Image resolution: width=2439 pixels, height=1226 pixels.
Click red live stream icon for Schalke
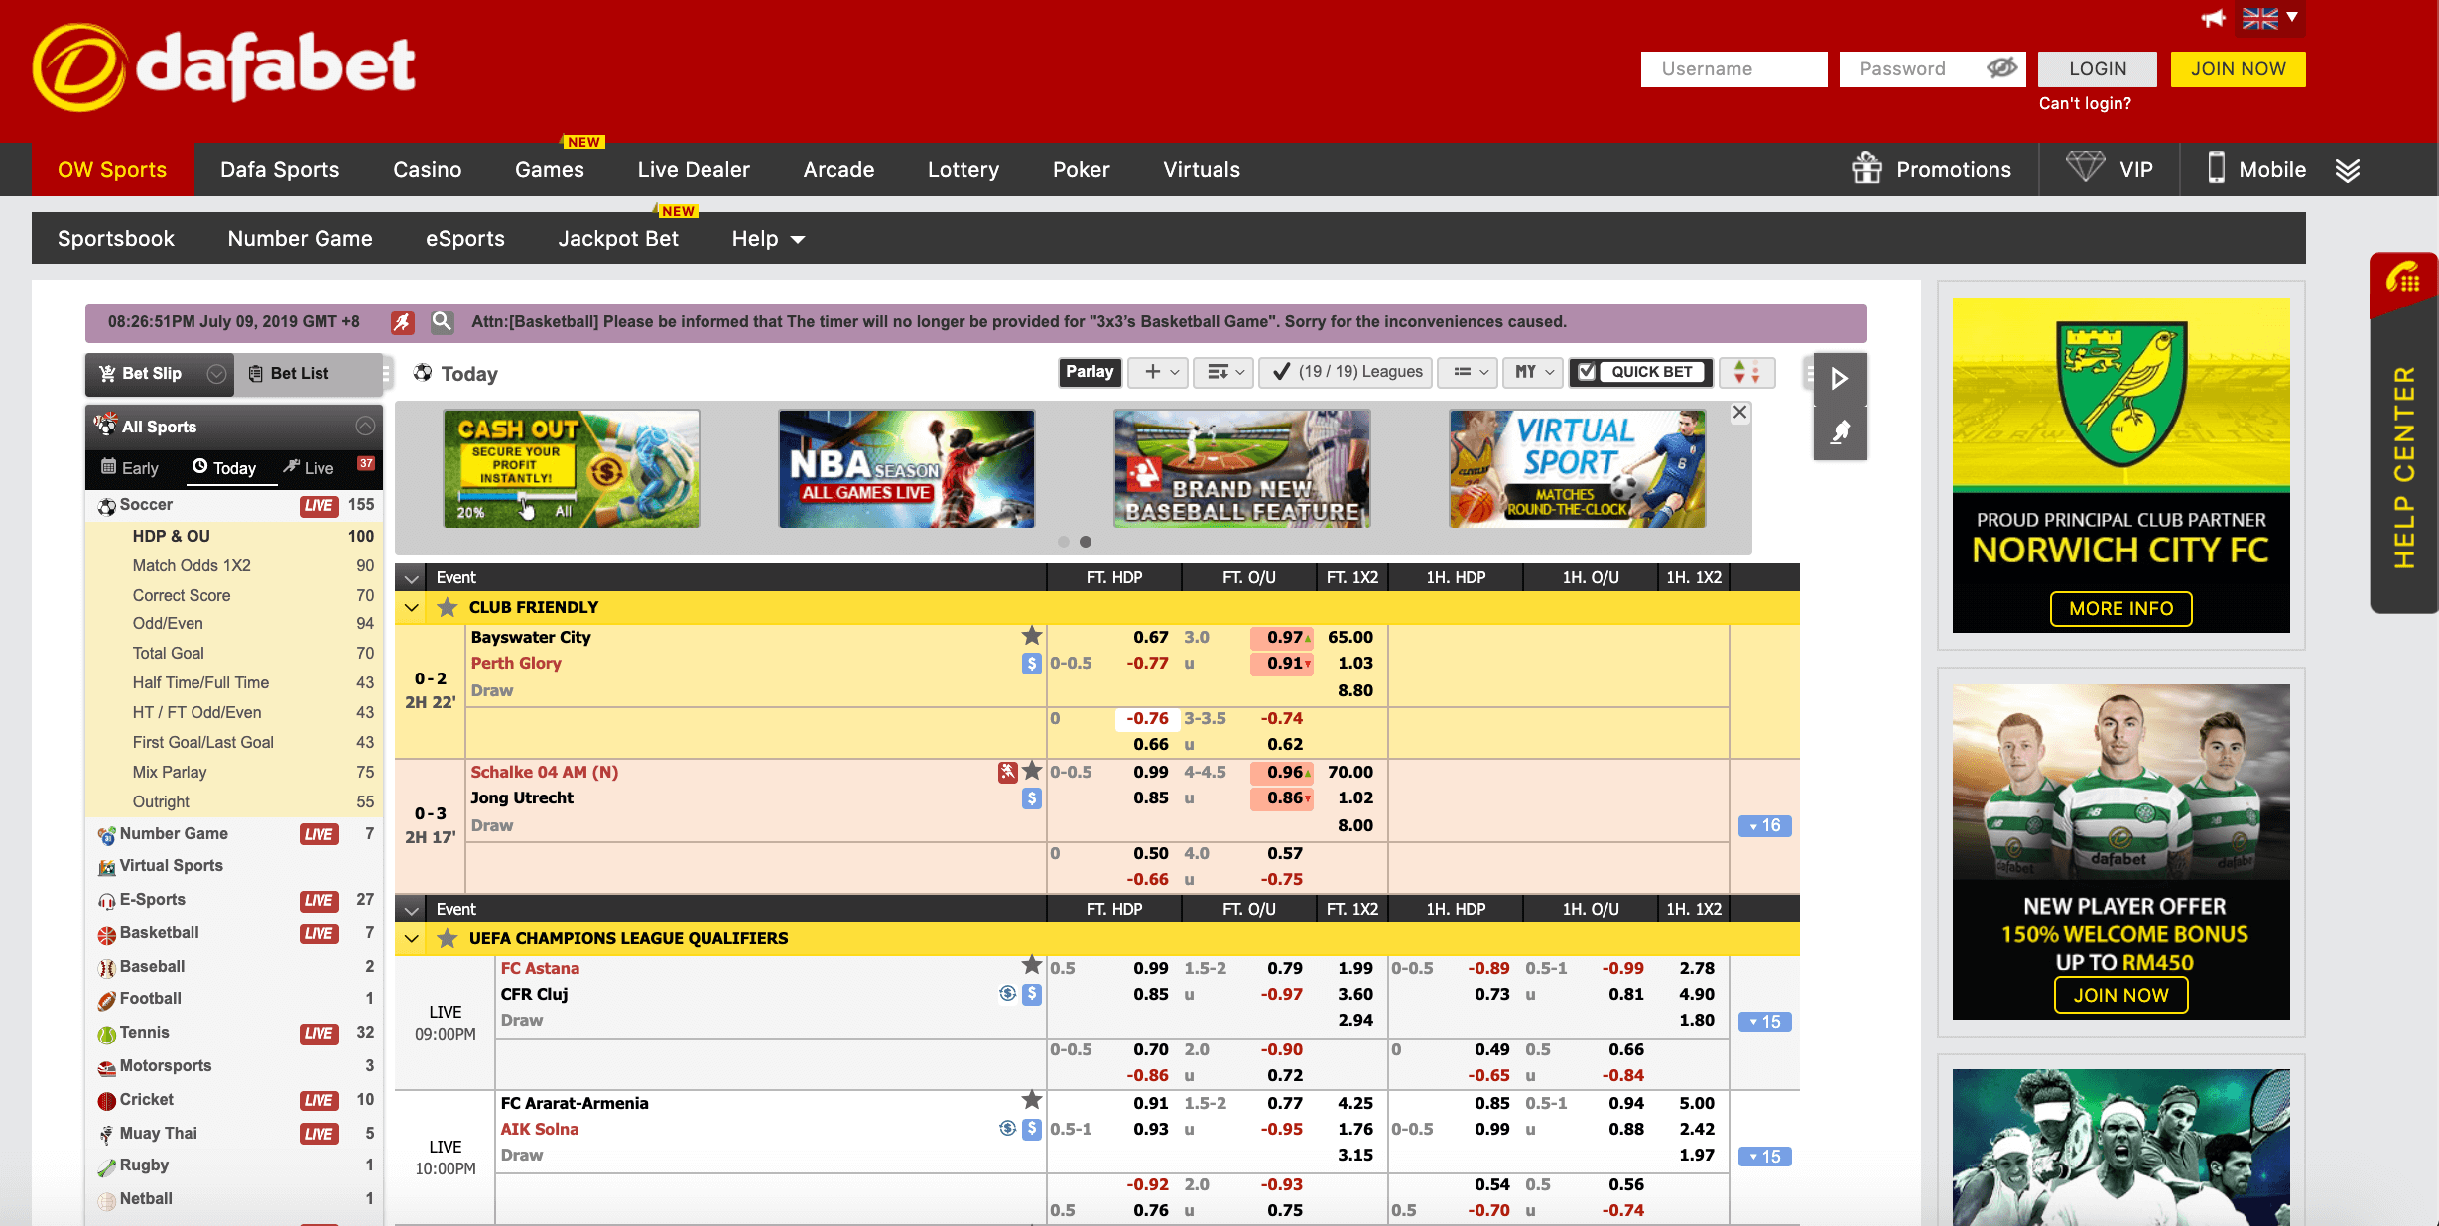coord(1007,771)
